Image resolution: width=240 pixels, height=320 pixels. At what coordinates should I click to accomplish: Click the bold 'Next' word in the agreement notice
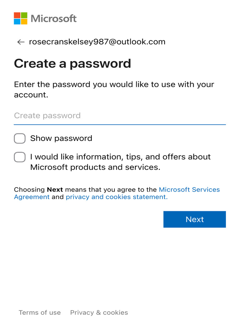(x=55, y=190)
